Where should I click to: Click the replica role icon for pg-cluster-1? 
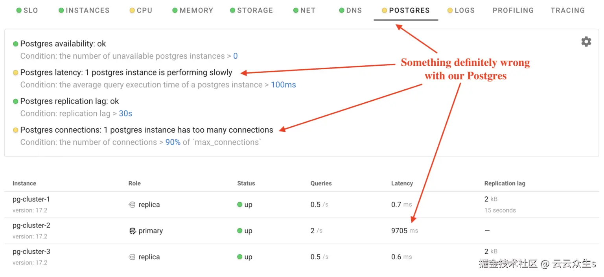tap(132, 205)
